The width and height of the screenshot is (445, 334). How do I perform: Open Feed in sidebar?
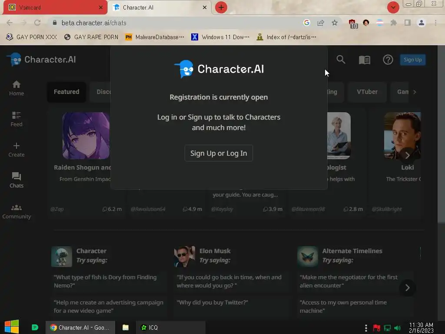[17, 119]
